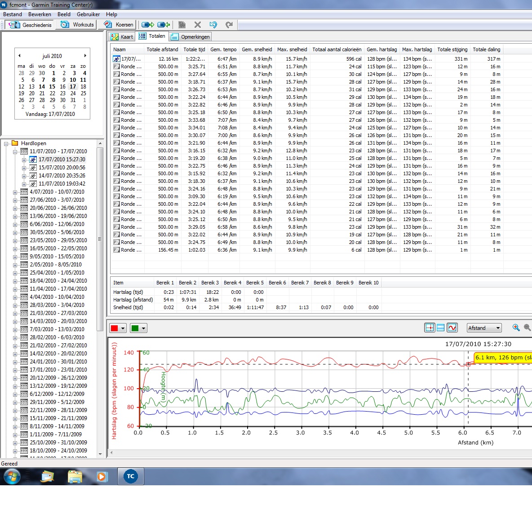Switch to the Kaart tab

click(x=122, y=37)
